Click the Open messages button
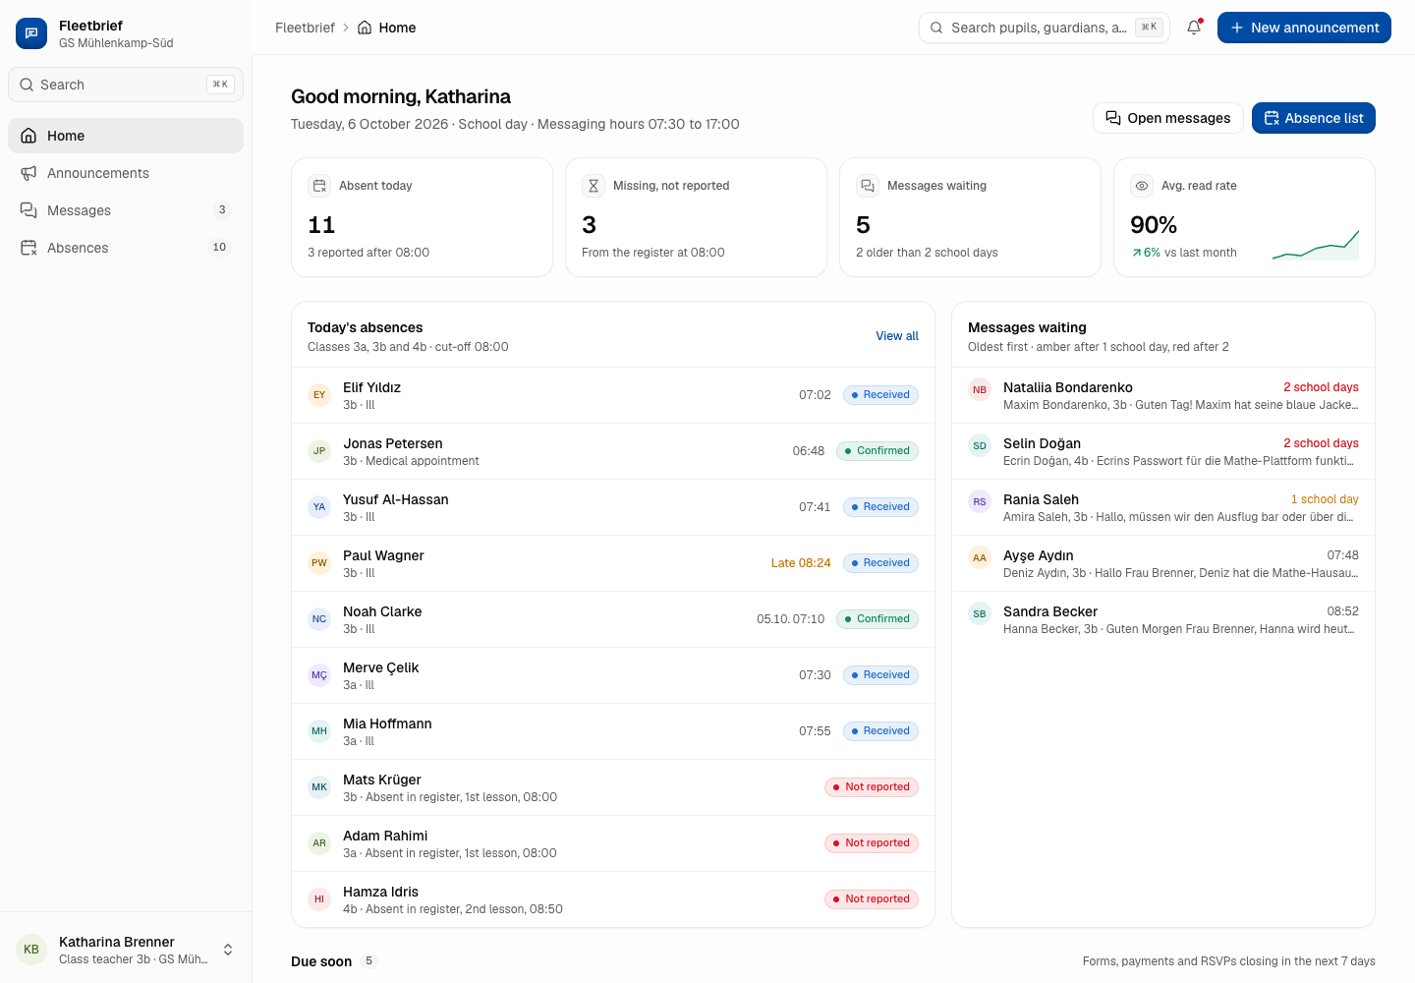Image resolution: width=1415 pixels, height=983 pixels. click(1168, 118)
